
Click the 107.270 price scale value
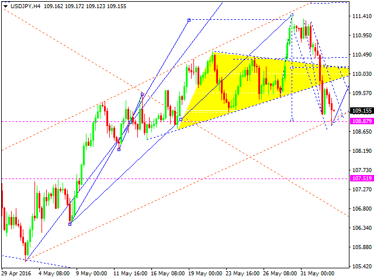(362, 189)
